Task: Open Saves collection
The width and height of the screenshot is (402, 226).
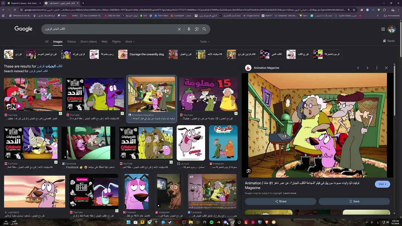Action: pos(389,41)
